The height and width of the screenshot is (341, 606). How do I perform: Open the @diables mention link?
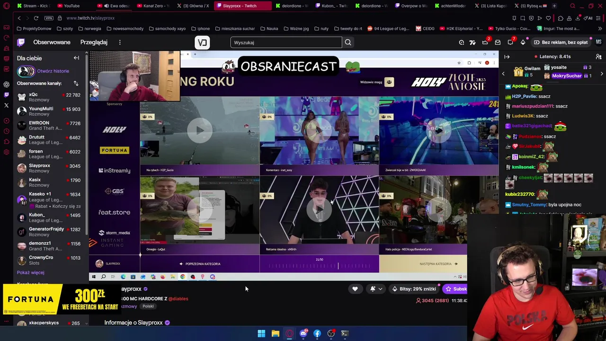click(x=178, y=299)
